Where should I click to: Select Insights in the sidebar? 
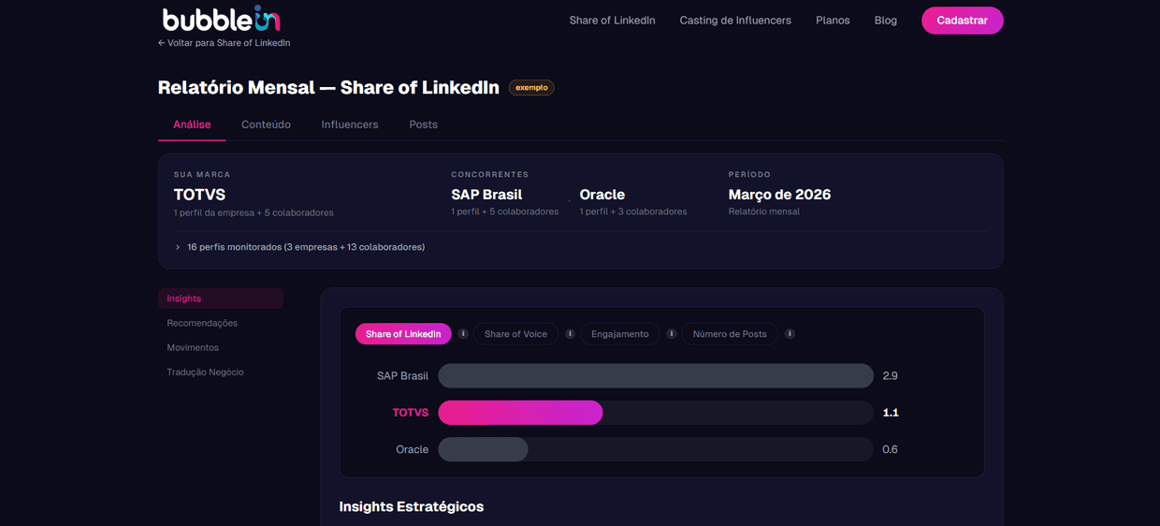(221, 299)
